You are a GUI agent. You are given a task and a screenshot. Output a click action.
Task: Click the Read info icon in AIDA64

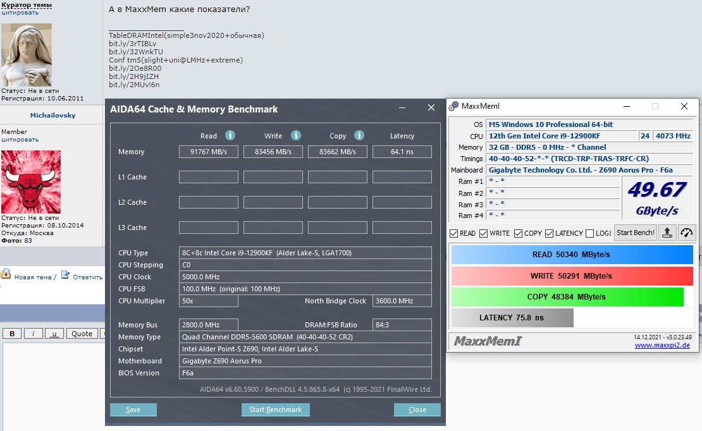click(x=230, y=135)
